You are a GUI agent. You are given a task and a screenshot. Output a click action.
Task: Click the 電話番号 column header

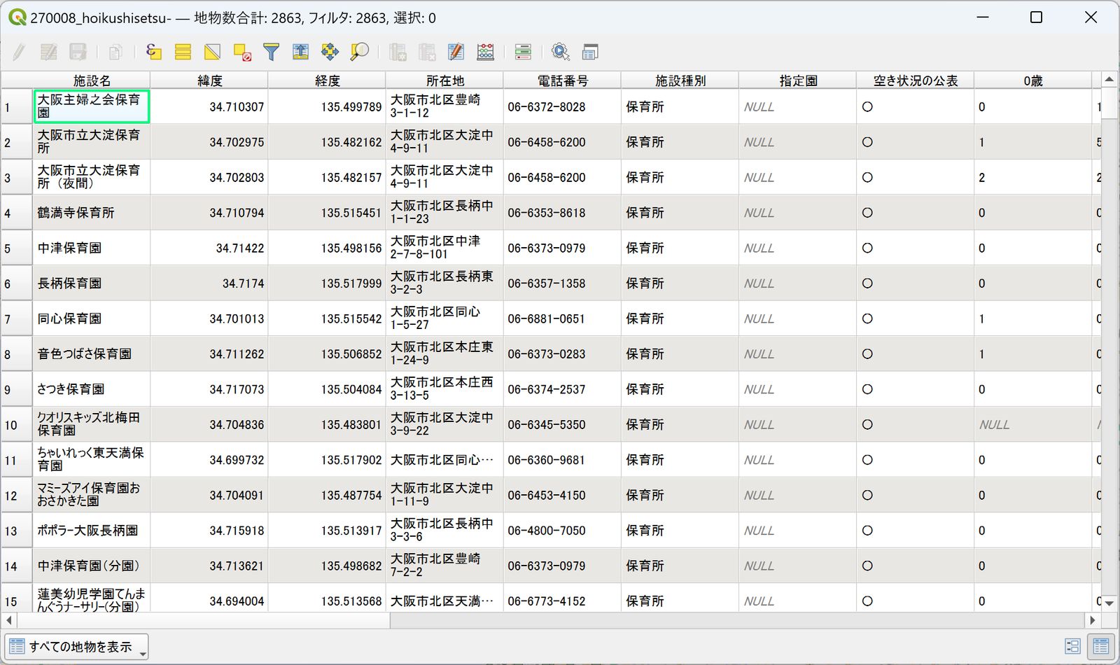point(562,80)
